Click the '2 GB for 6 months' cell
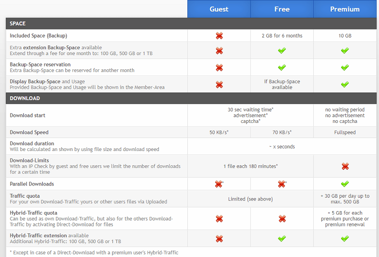The image size is (379, 257). tap(282, 36)
